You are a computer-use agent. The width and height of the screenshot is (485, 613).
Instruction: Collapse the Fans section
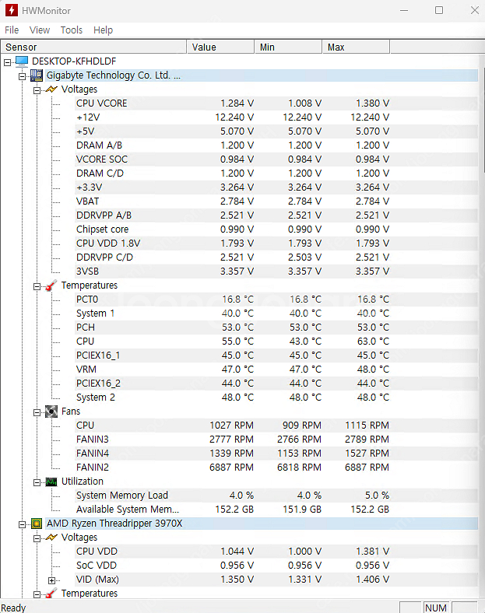pos(37,412)
